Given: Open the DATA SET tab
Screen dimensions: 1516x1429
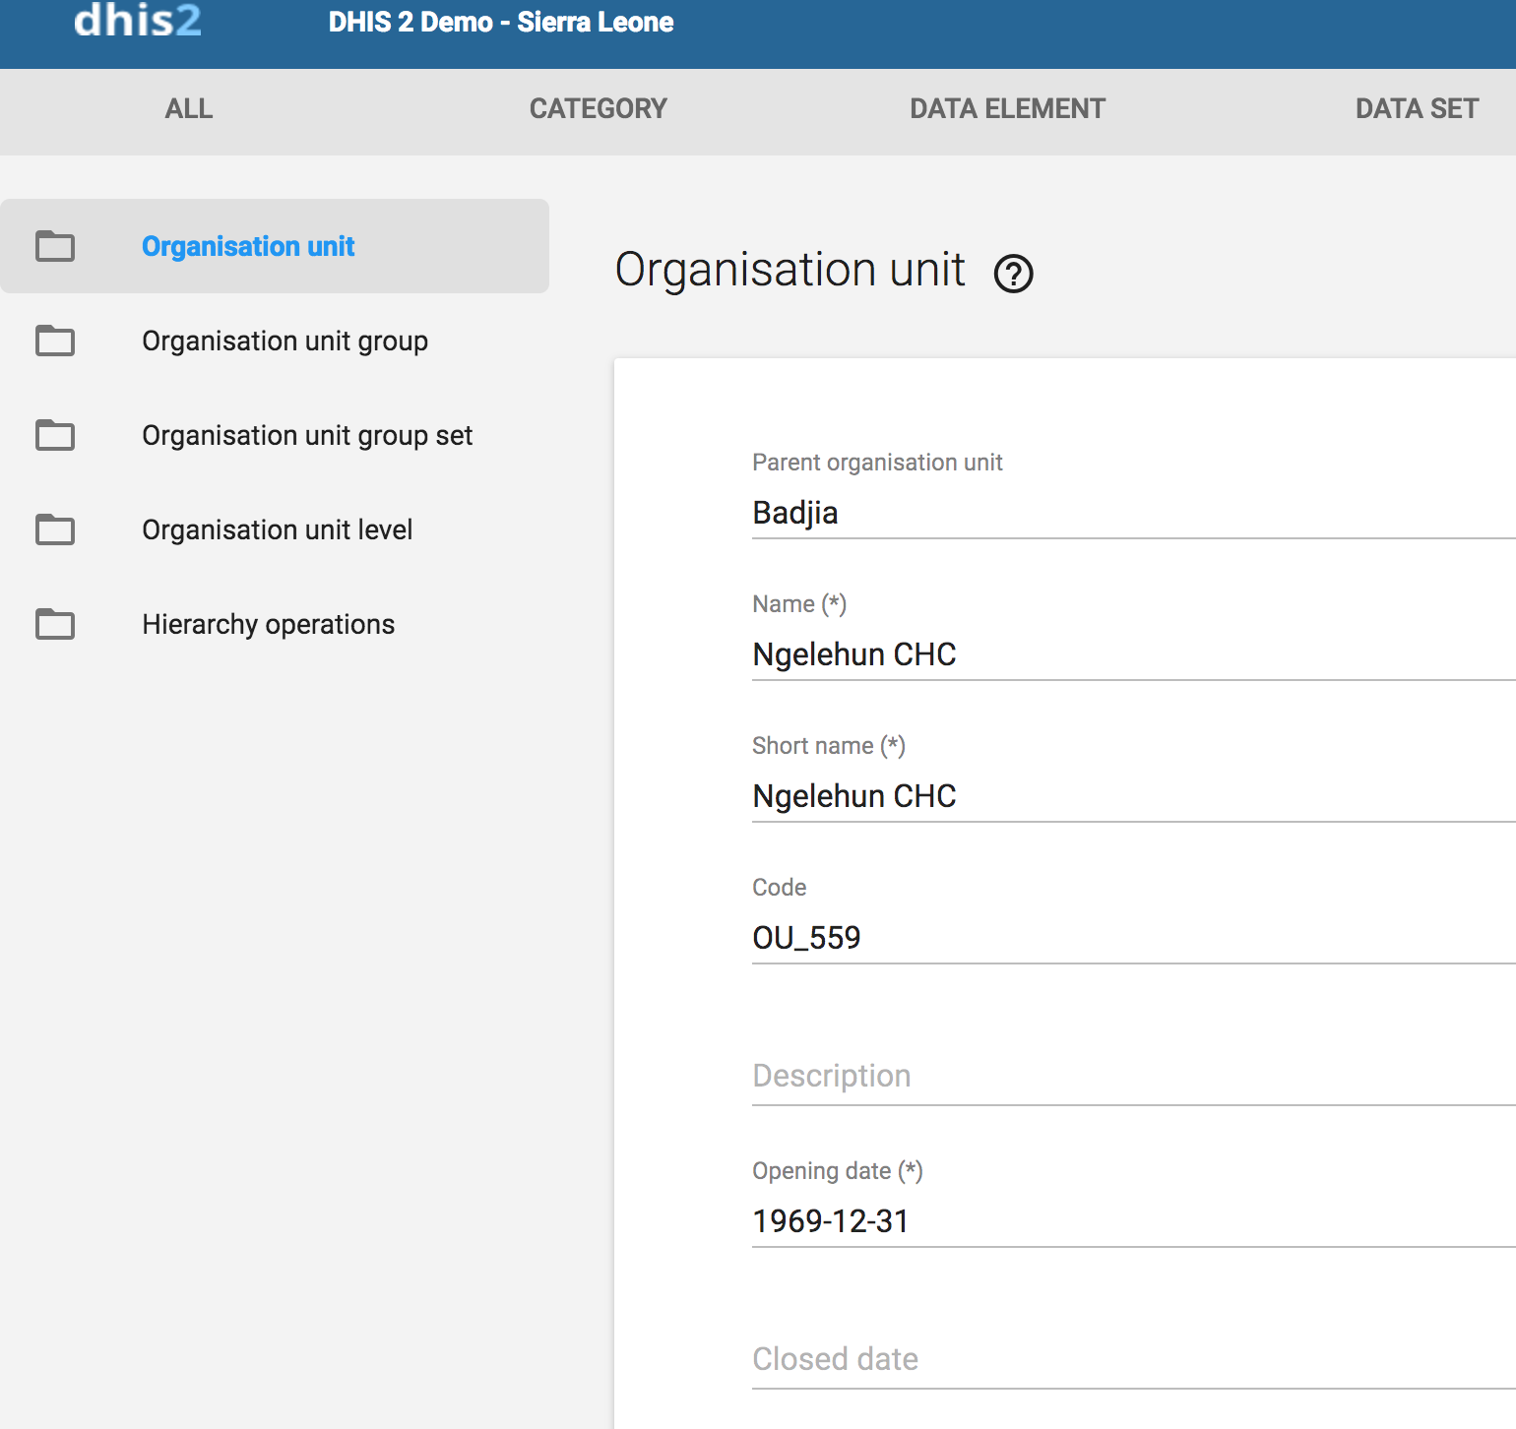Looking at the screenshot, I should 1416,108.
